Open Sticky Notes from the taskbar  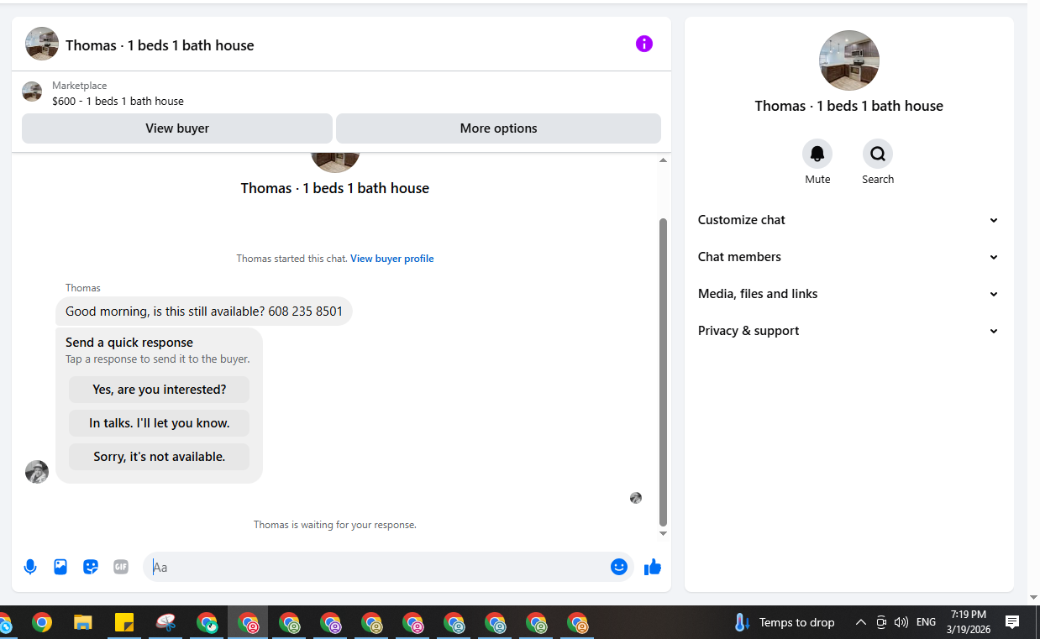pos(124,622)
